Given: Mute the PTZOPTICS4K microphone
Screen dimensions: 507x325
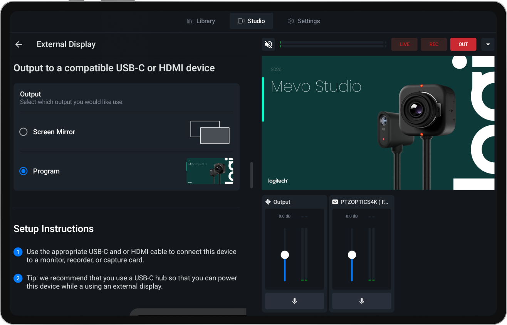Looking at the screenshot, I should [x=361, y=301].
